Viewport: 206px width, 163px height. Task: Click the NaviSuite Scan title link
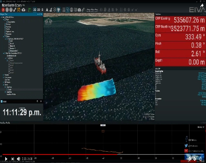[x=12, y=5]
